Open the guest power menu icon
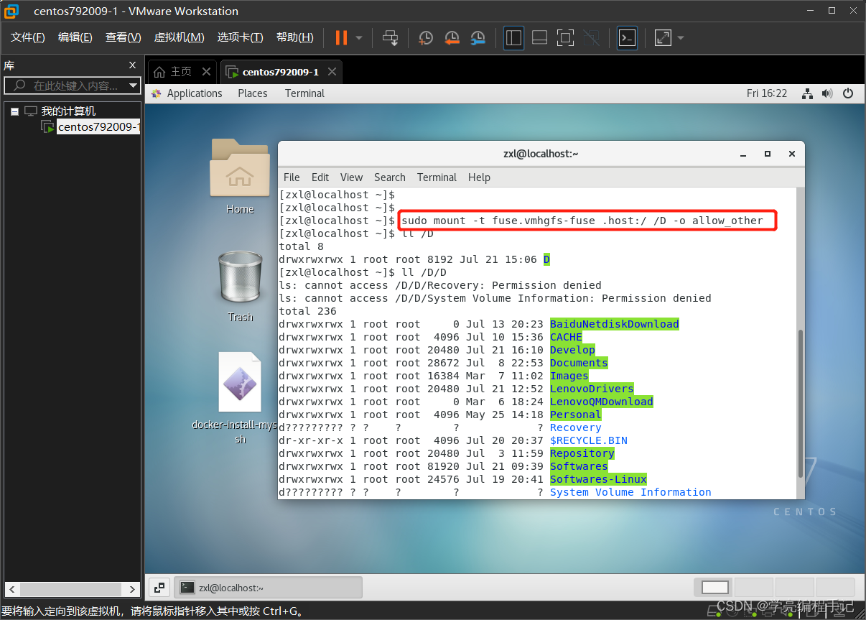Viewport: 866px width, 620px height. tap(848, 93)
